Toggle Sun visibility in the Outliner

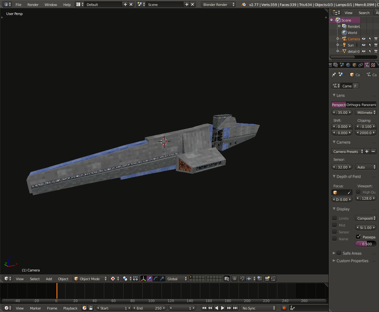pyautogui.click(x=363, y=45)
